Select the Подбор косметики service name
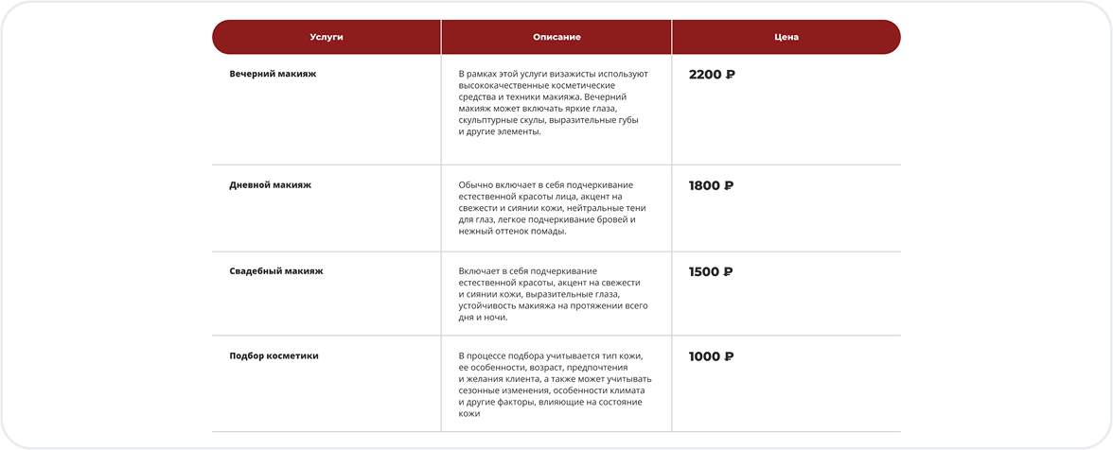1113x450 pixels. [x=274, y=355]
